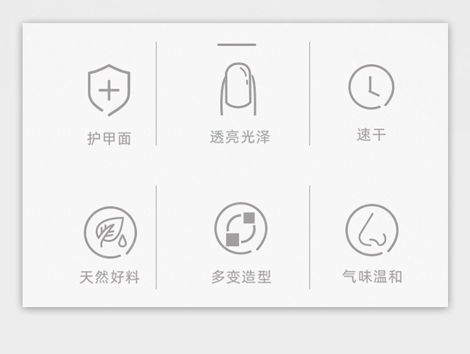Click the clock quick-dry icon
This screenshot has width=470, height=354.
371,87
